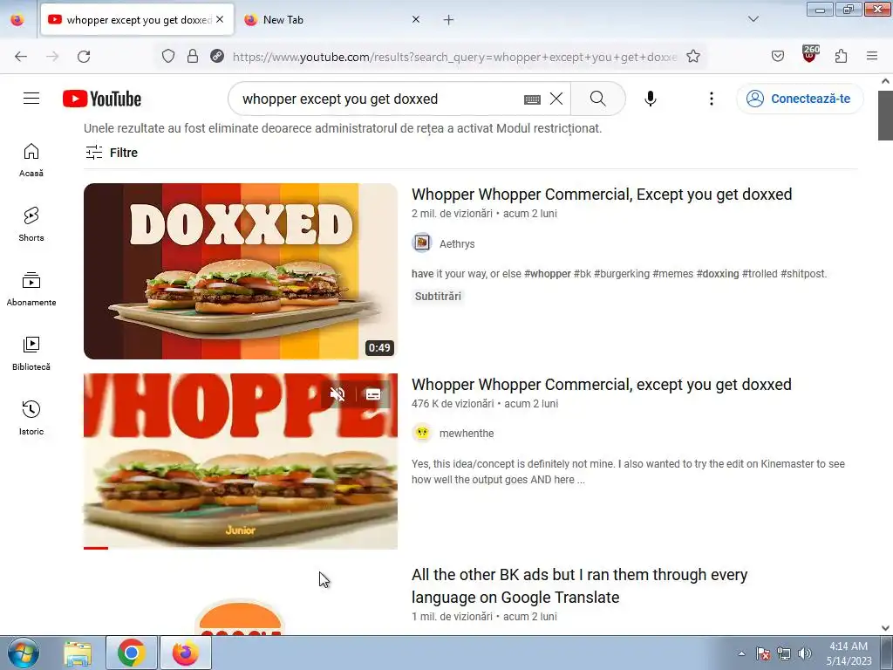The width and height of the screenshot is (893, 670).
Task: Click the scrollbar down arrow
Action: [x=885, y=628]
